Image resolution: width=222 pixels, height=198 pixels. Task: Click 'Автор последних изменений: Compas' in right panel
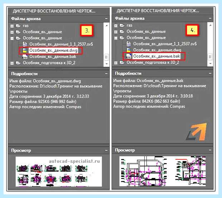(149, 107)
